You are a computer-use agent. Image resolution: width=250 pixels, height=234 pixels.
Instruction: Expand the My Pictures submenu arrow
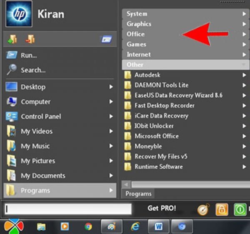coord(111,161)
